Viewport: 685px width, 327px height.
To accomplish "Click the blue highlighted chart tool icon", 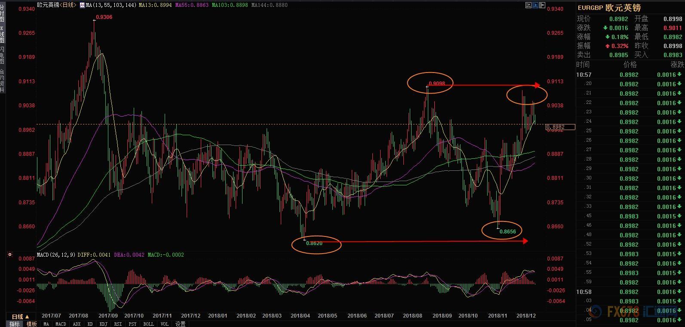I will (535, 5).
